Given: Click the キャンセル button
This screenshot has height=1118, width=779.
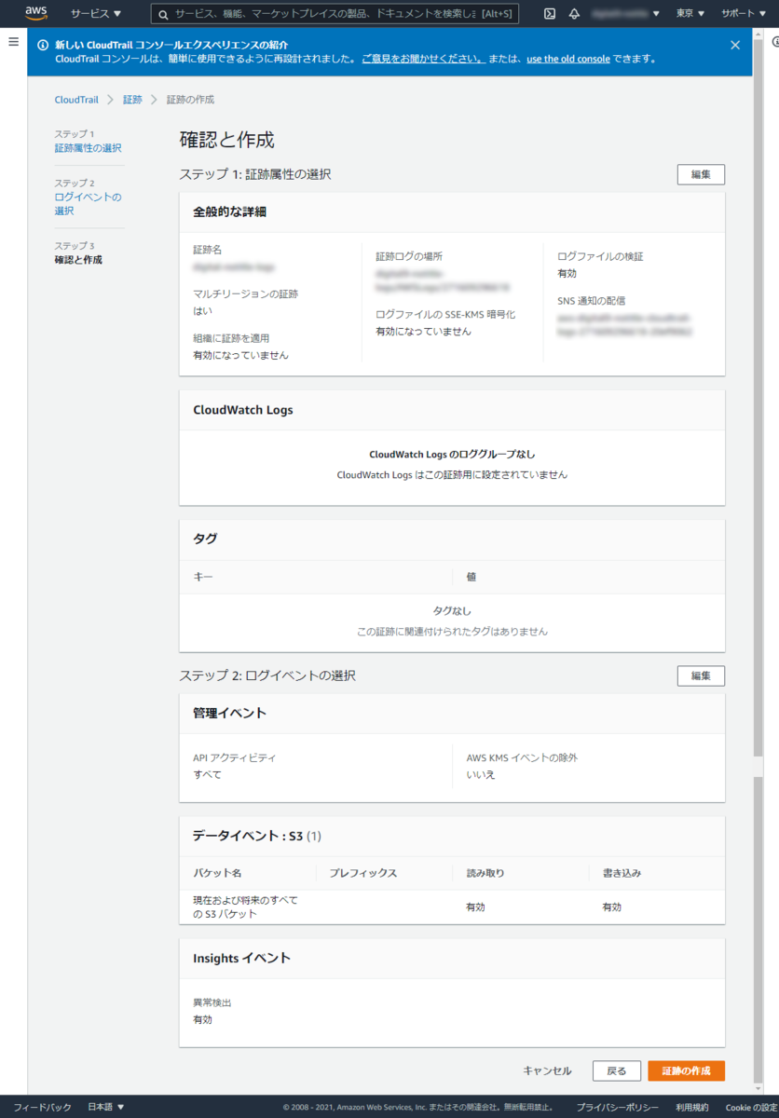Looking at the screenshot, I should (x=548, y=1071).
